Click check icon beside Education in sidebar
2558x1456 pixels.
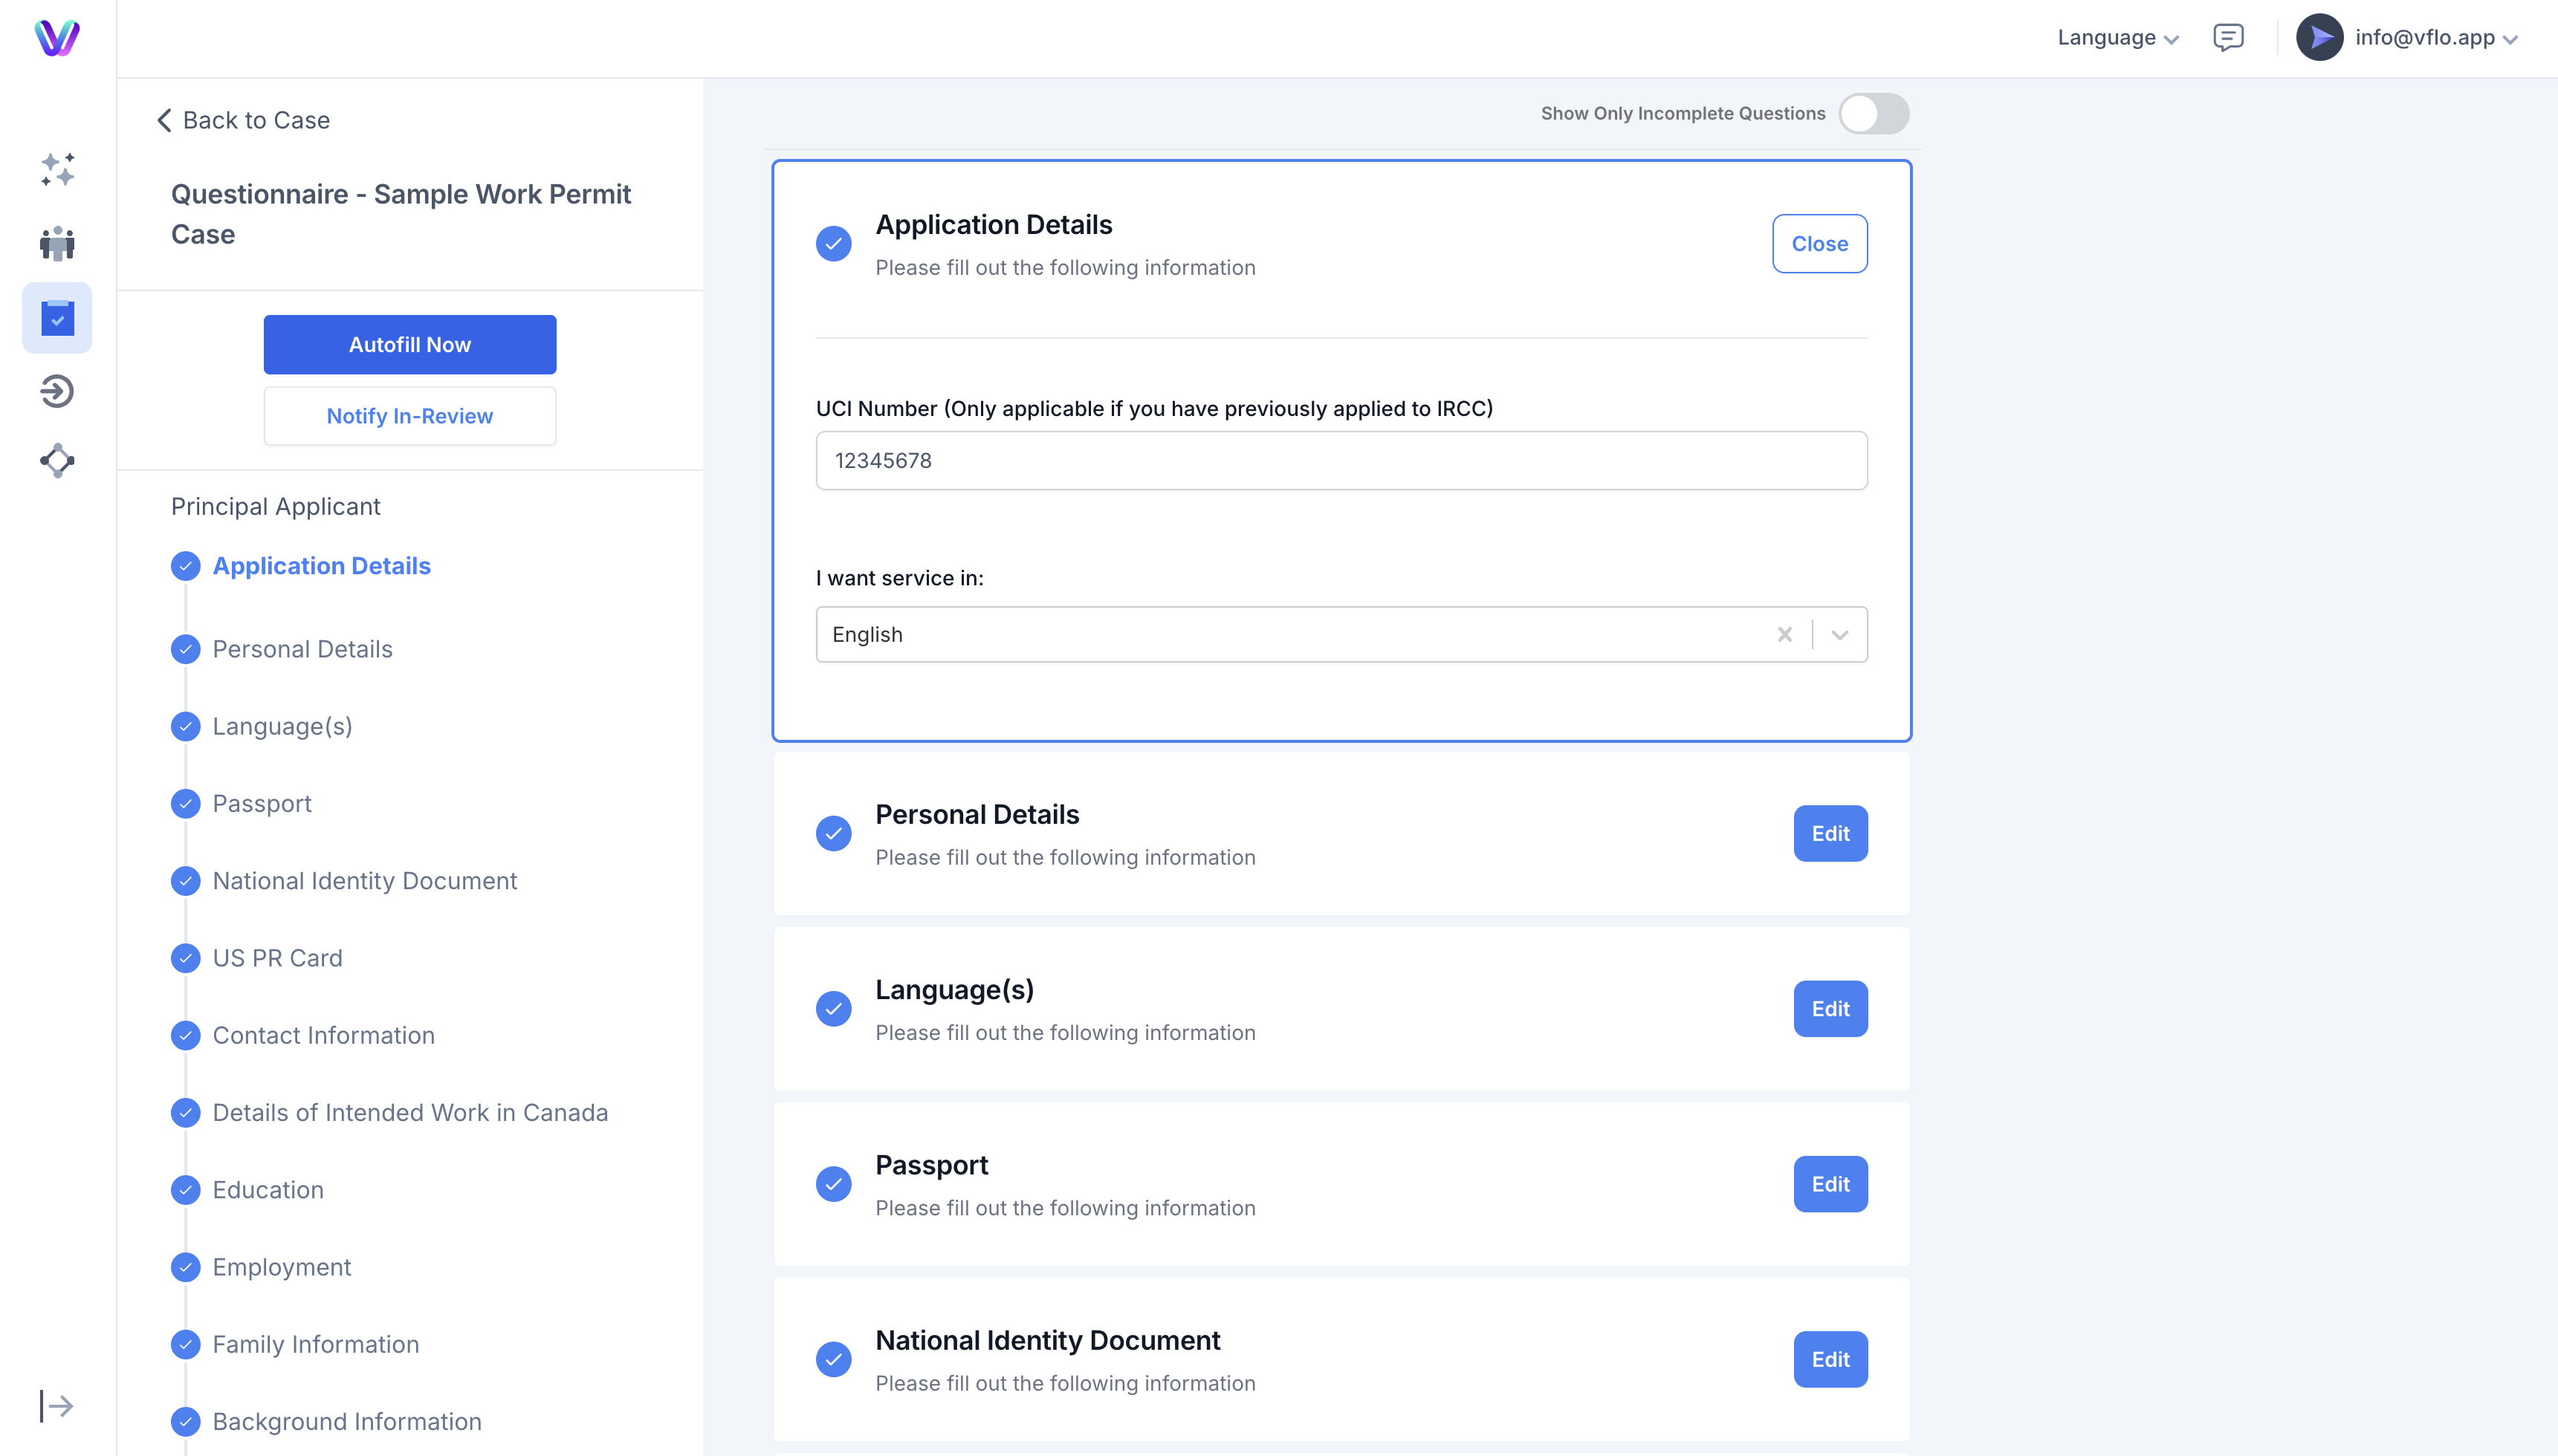coord(185,1190)
